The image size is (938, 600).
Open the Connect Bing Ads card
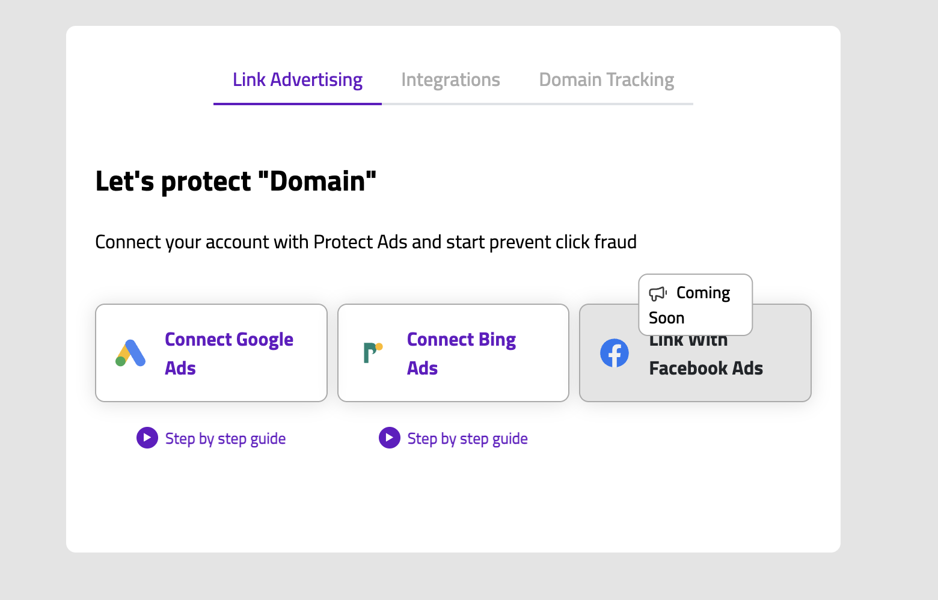(453, 353)
